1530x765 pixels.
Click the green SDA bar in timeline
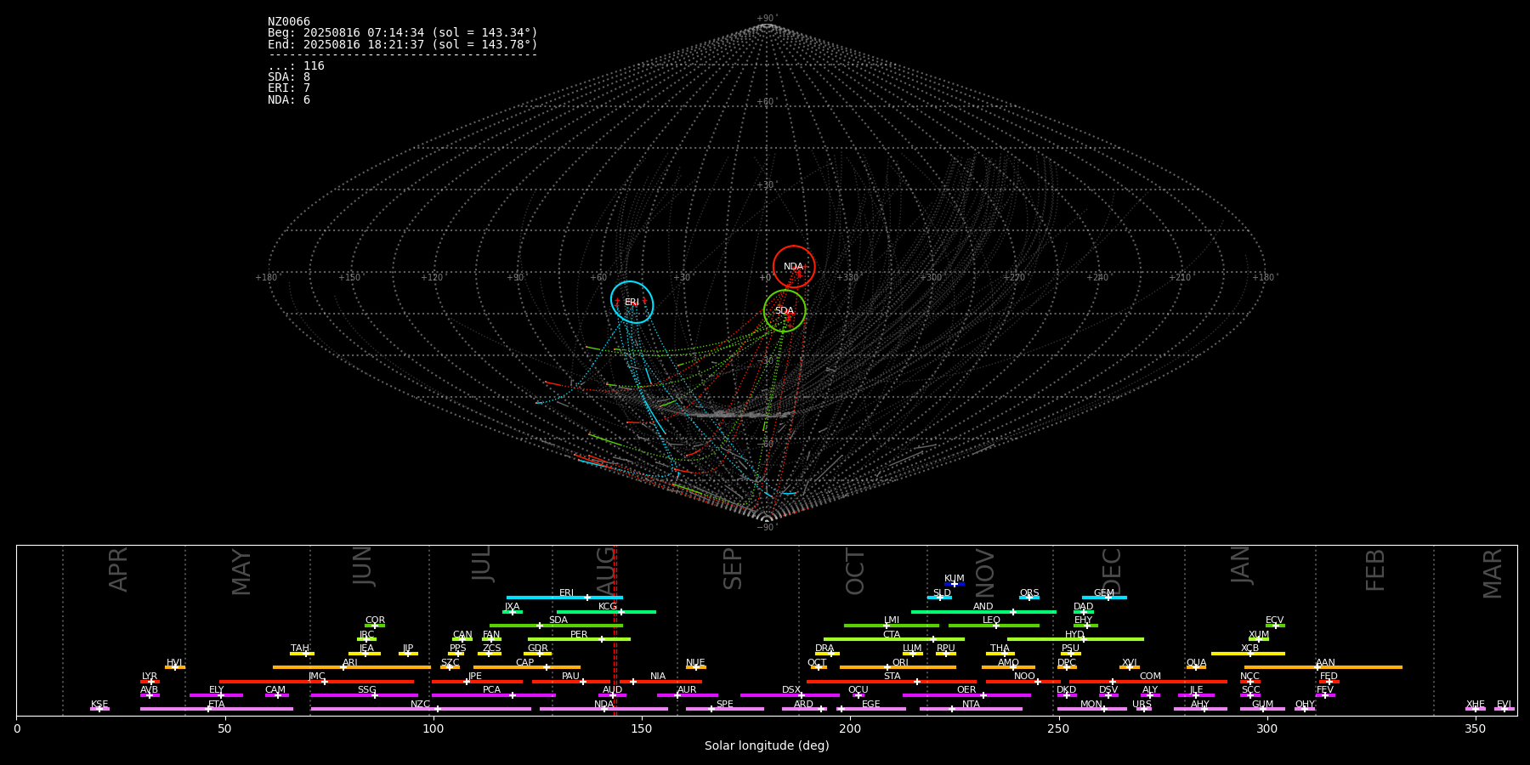556,626
